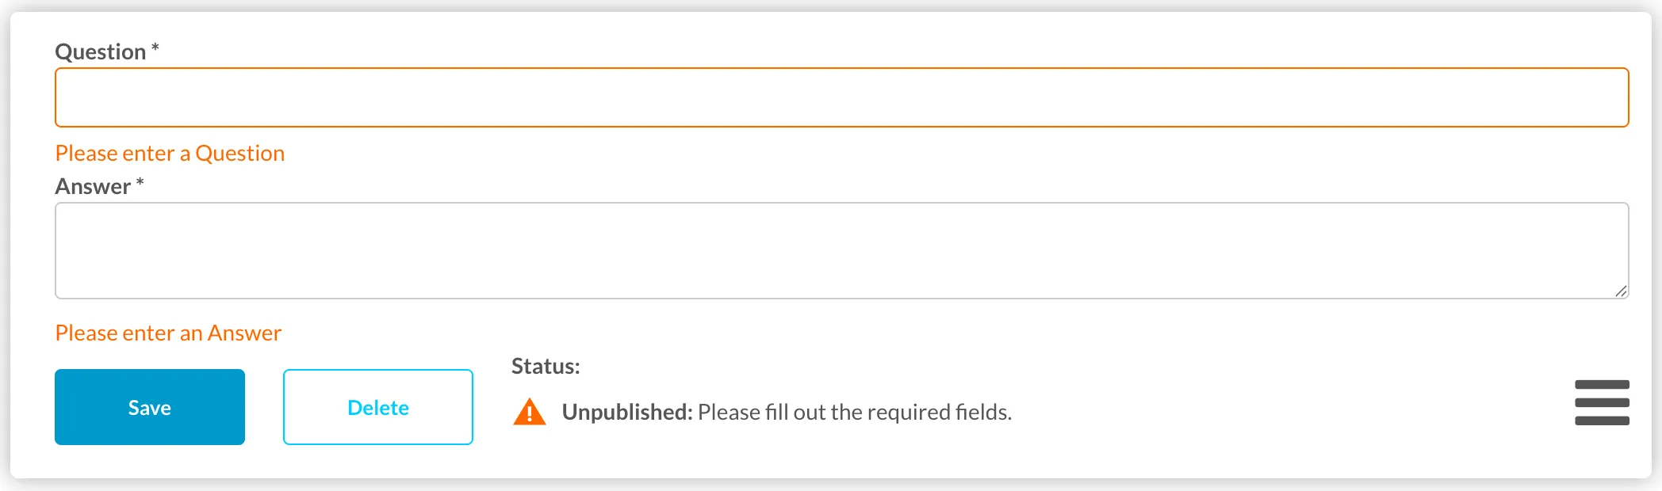Click the asterisk beside the Answer label
The height and width of the screenshot is (491, 1662).
[x=140, y=182]
